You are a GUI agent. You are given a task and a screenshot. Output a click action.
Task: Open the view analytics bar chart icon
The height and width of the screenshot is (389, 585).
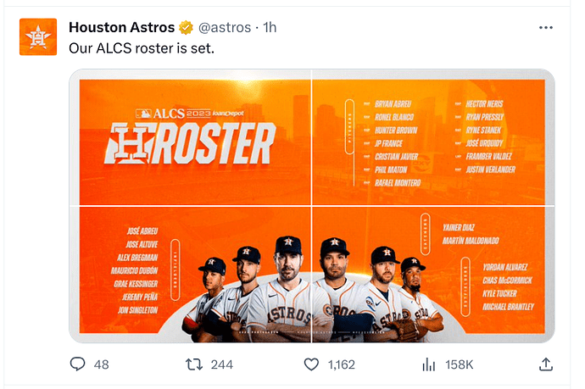point(429,364)
